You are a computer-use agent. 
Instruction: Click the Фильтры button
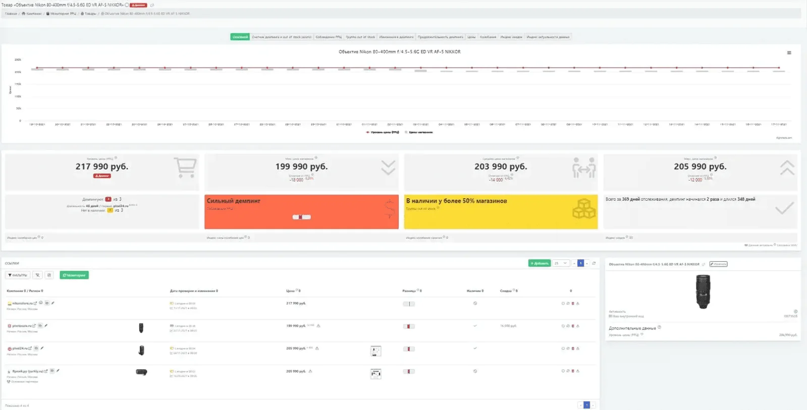(x=18, y=275)
